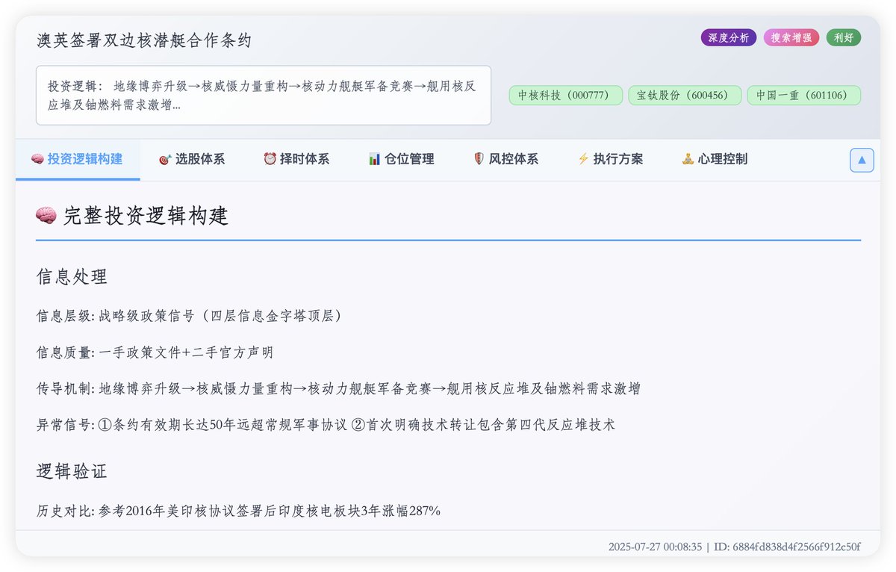896x572 pixels.
Task: Click the 信息处理 section heading
Action: (72, 277)
